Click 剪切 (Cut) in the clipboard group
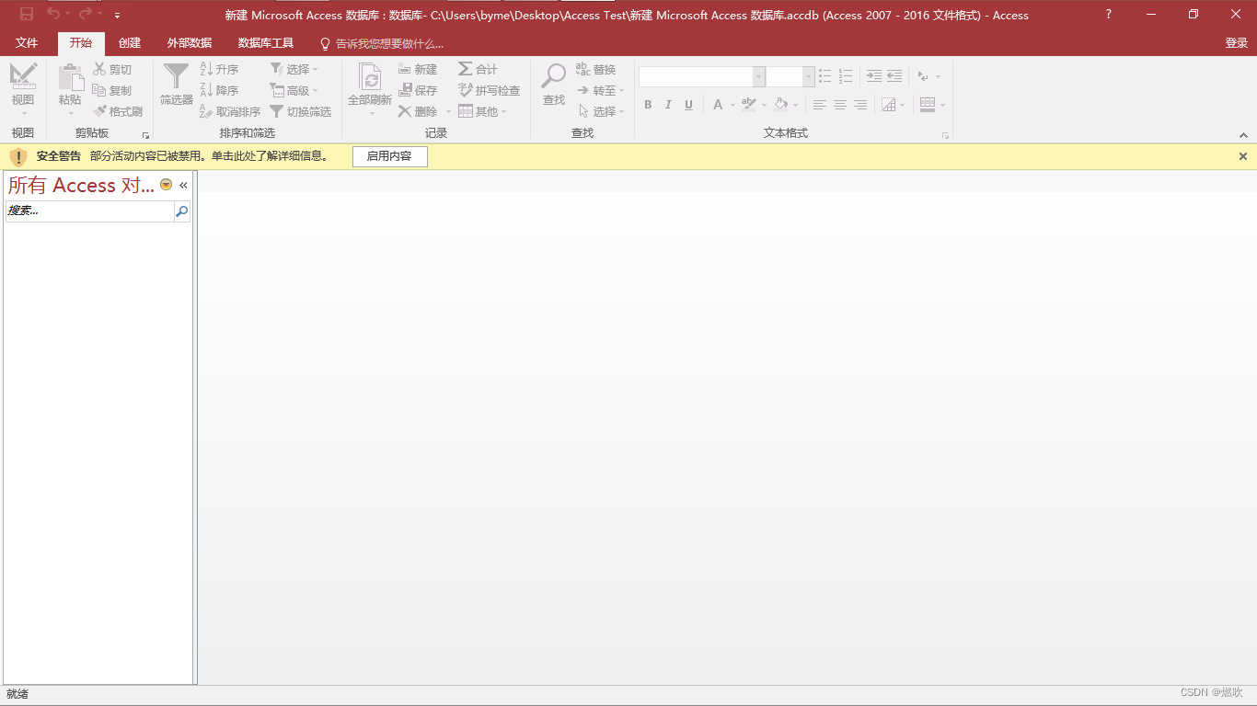 112,69
